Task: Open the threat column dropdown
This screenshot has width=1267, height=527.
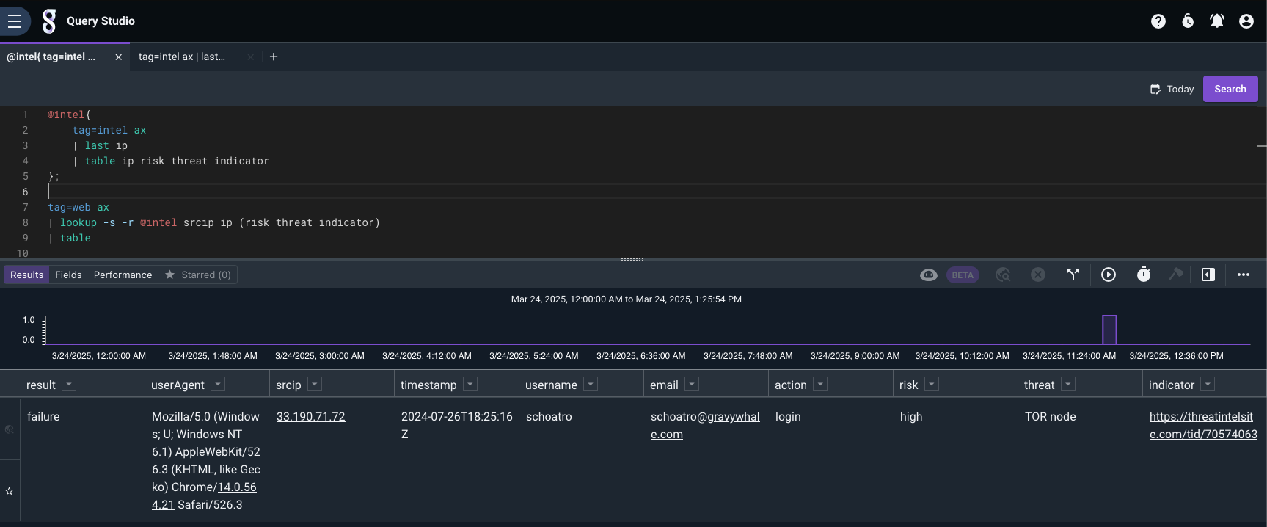Action: click(1068, 384)
